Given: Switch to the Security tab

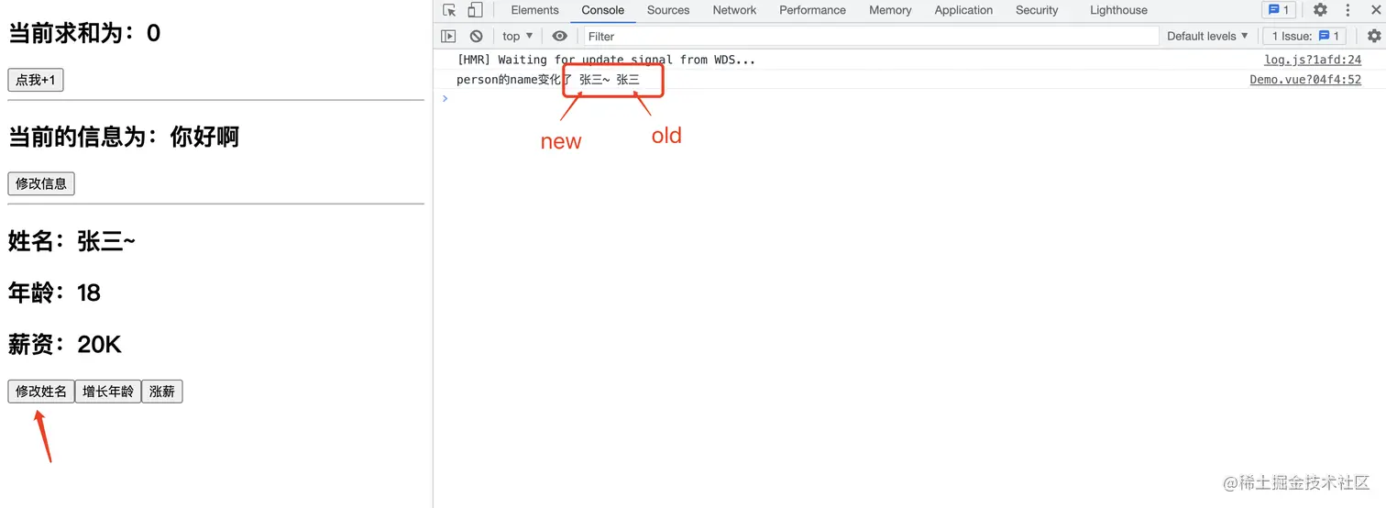Looking at the screenshot, I should [1037, 10].
